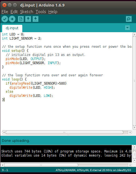Click the '// the setup function' comment line
The height and width of the screenshot is (174, 136).
(67, 47)
